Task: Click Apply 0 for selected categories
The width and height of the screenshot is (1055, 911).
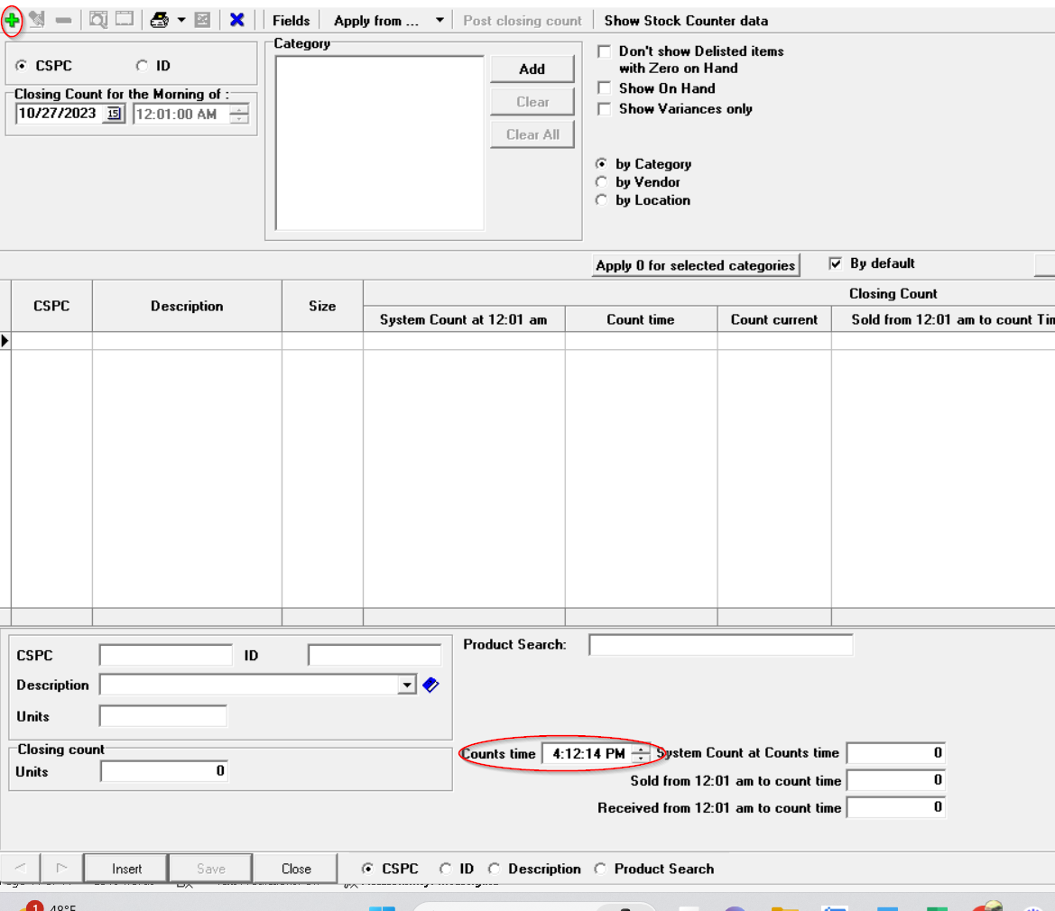Action: (x=695, y=265)
